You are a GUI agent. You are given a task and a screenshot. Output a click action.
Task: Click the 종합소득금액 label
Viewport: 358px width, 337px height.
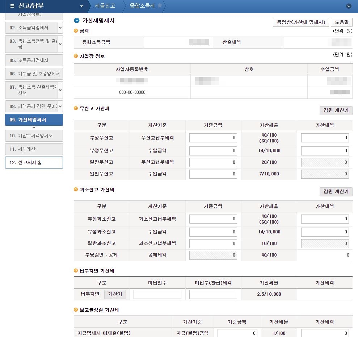point(96,42)
